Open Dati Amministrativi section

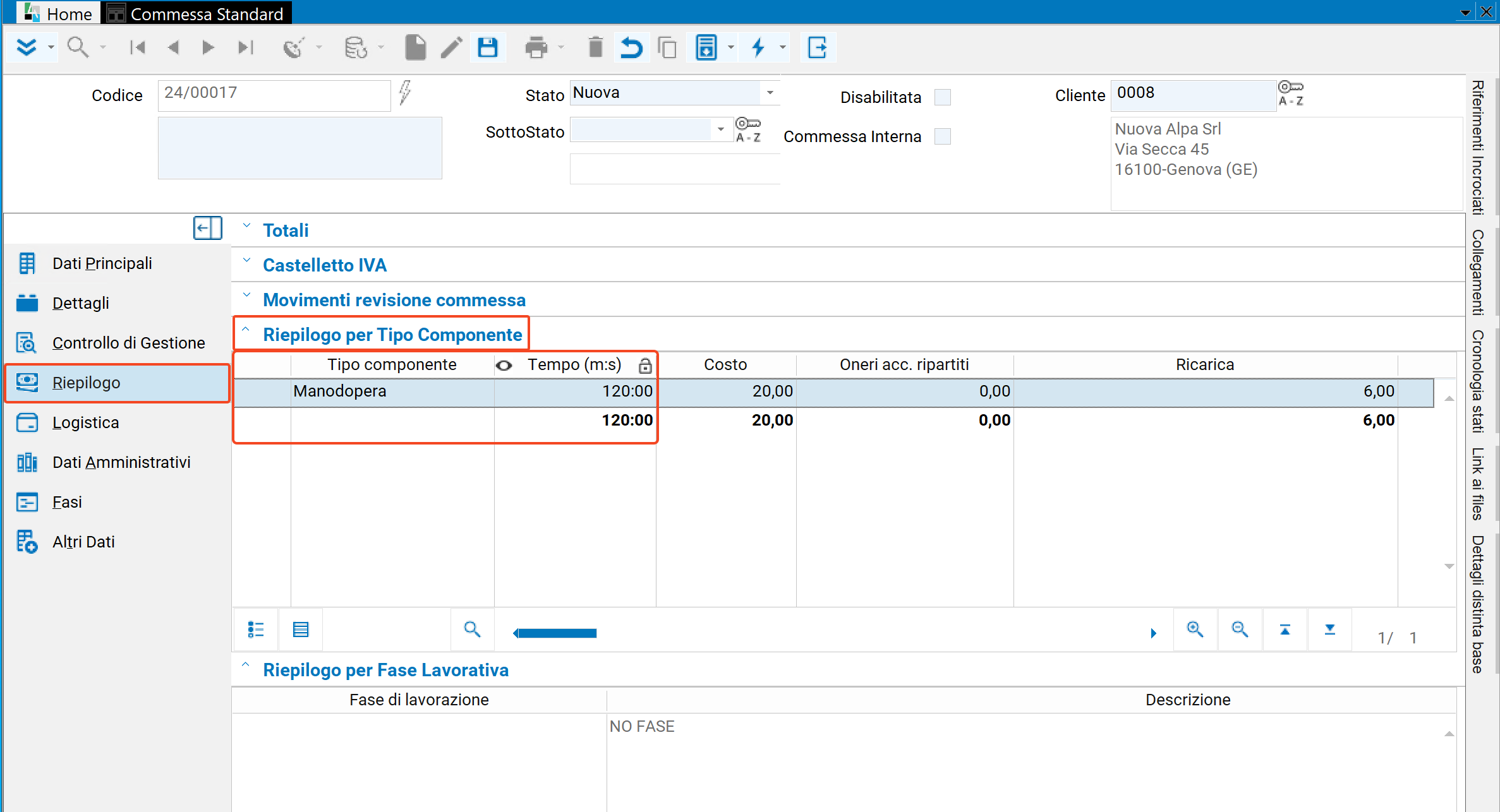click(x=121, y=462)
